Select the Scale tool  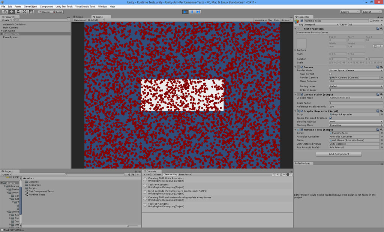(24, 12)
